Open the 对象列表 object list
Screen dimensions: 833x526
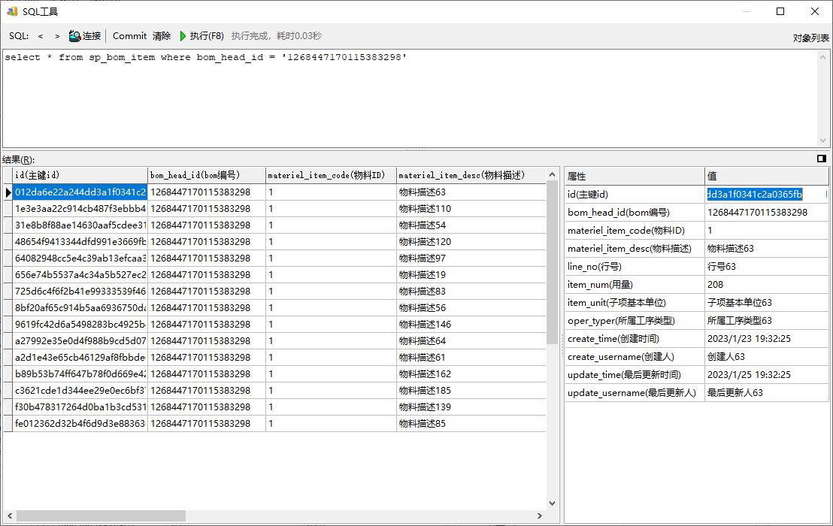pos(810,38)
